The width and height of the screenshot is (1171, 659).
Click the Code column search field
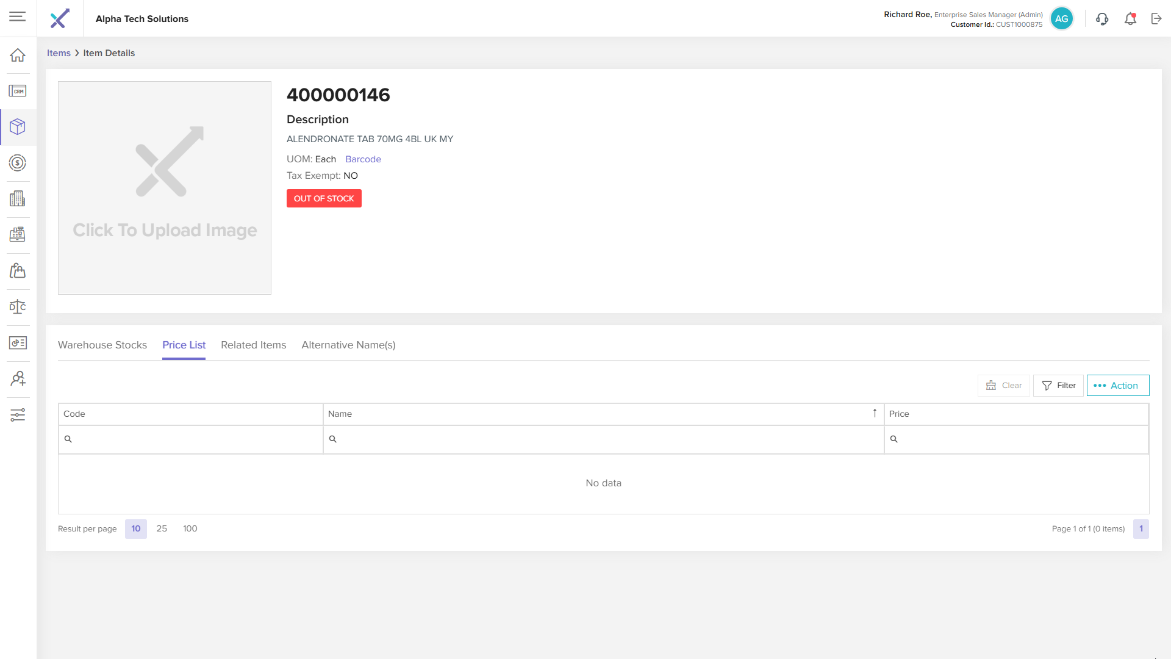[195, 439]
